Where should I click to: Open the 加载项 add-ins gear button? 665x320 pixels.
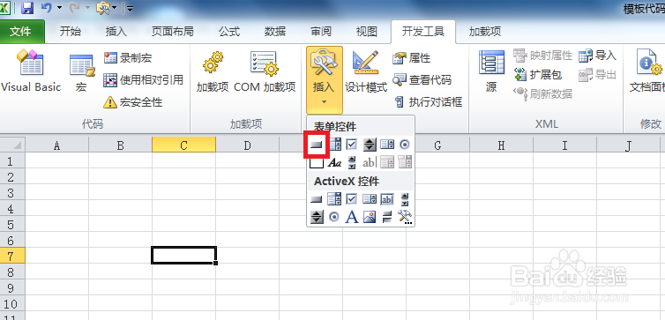click(x=212, y=72)
